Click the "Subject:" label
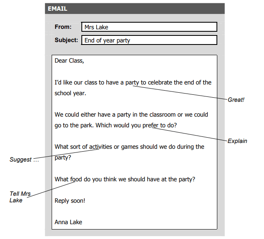Viewport: 264px width, 239px height. 66,40
